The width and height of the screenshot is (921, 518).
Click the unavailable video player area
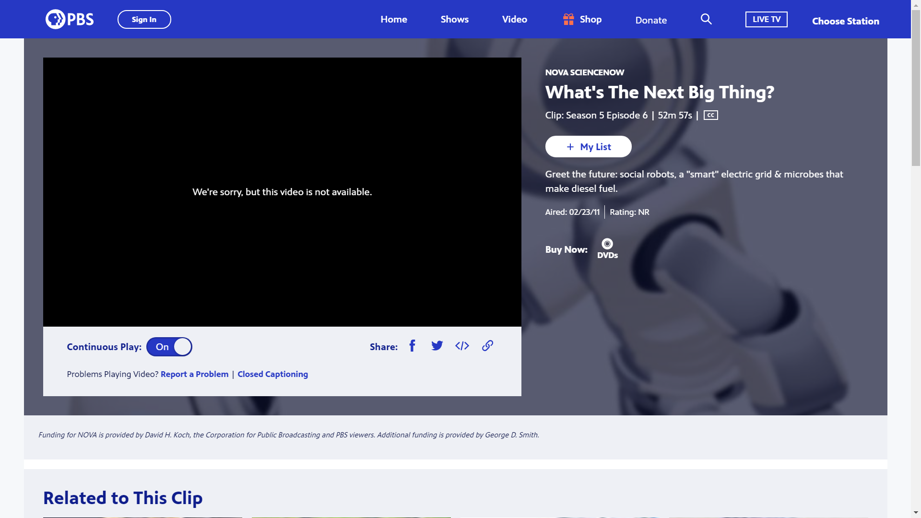point(282,192)
